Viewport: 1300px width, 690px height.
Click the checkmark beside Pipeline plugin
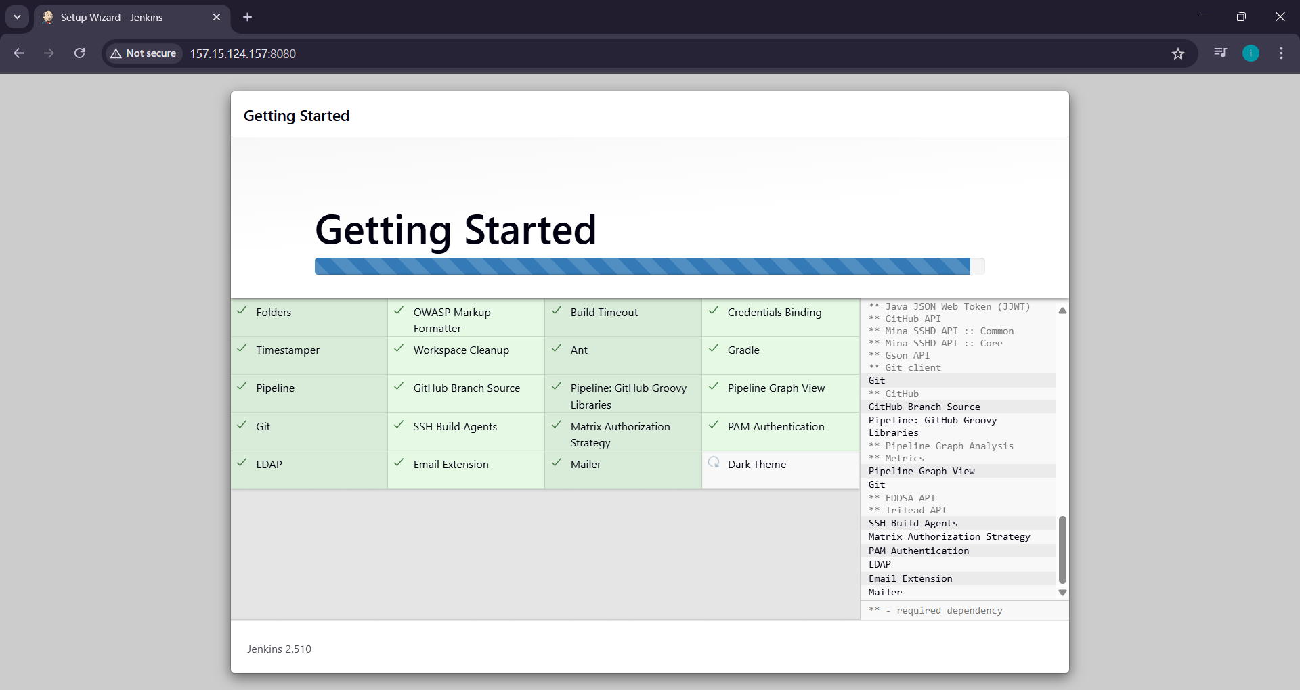[x=242, y=387]
